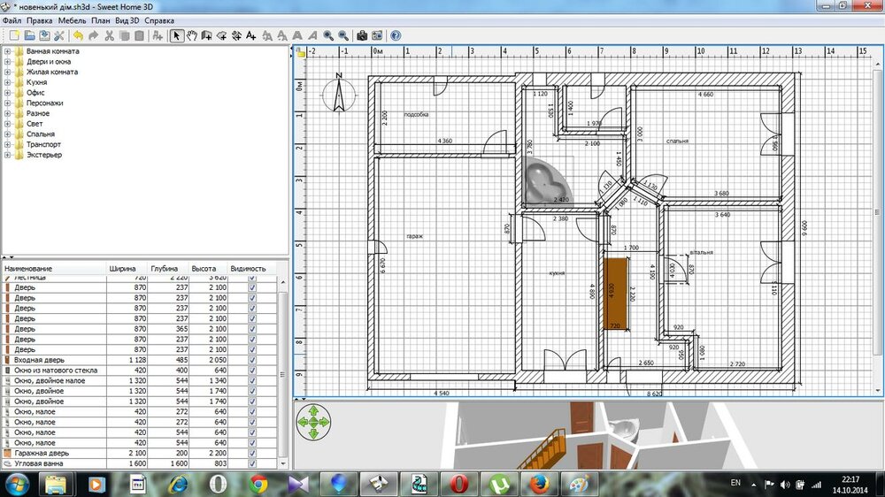Toggle visibility checkbox for Входная дверь

(x=253, y=360)
